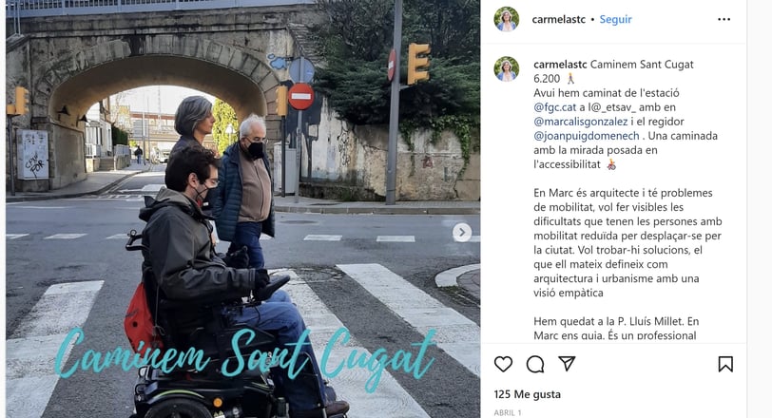Open the three-dot more options menu

click(x=724, y=19)
